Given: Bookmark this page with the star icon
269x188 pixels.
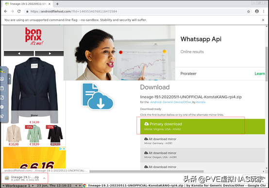Looking at the screenshot, I should point(249,12).
